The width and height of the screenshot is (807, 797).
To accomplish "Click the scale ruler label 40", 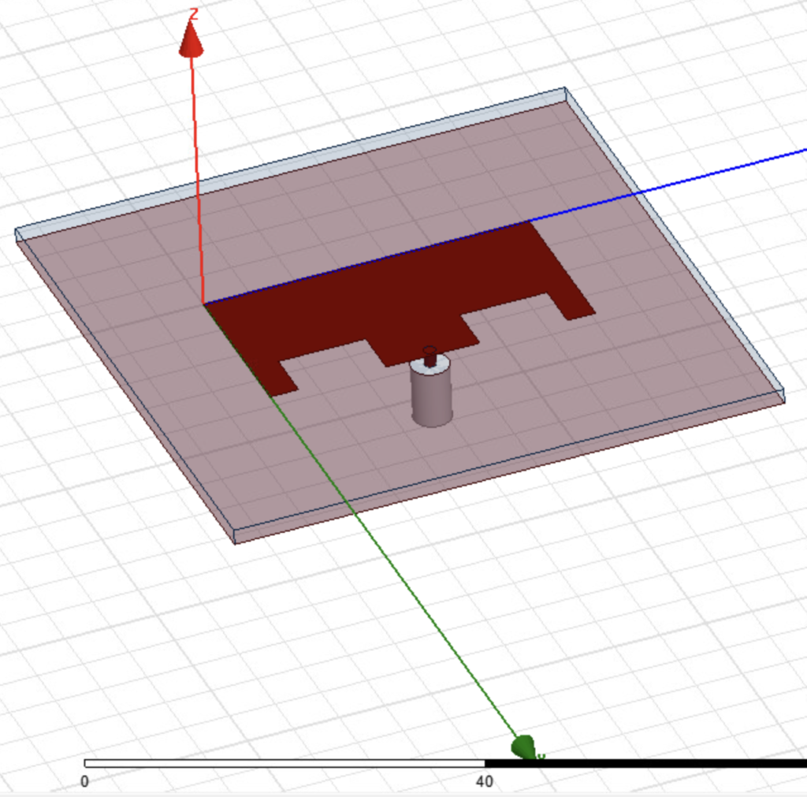I will coord(485,781).
